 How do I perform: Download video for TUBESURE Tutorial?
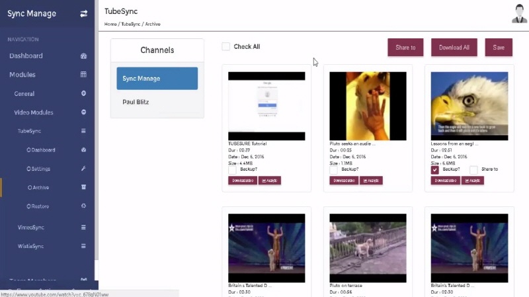(243, 181)
